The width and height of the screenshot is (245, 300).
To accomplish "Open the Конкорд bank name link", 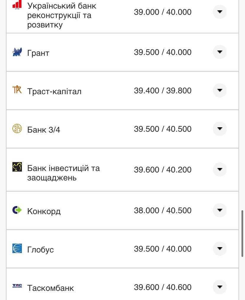I will [44, 211].
